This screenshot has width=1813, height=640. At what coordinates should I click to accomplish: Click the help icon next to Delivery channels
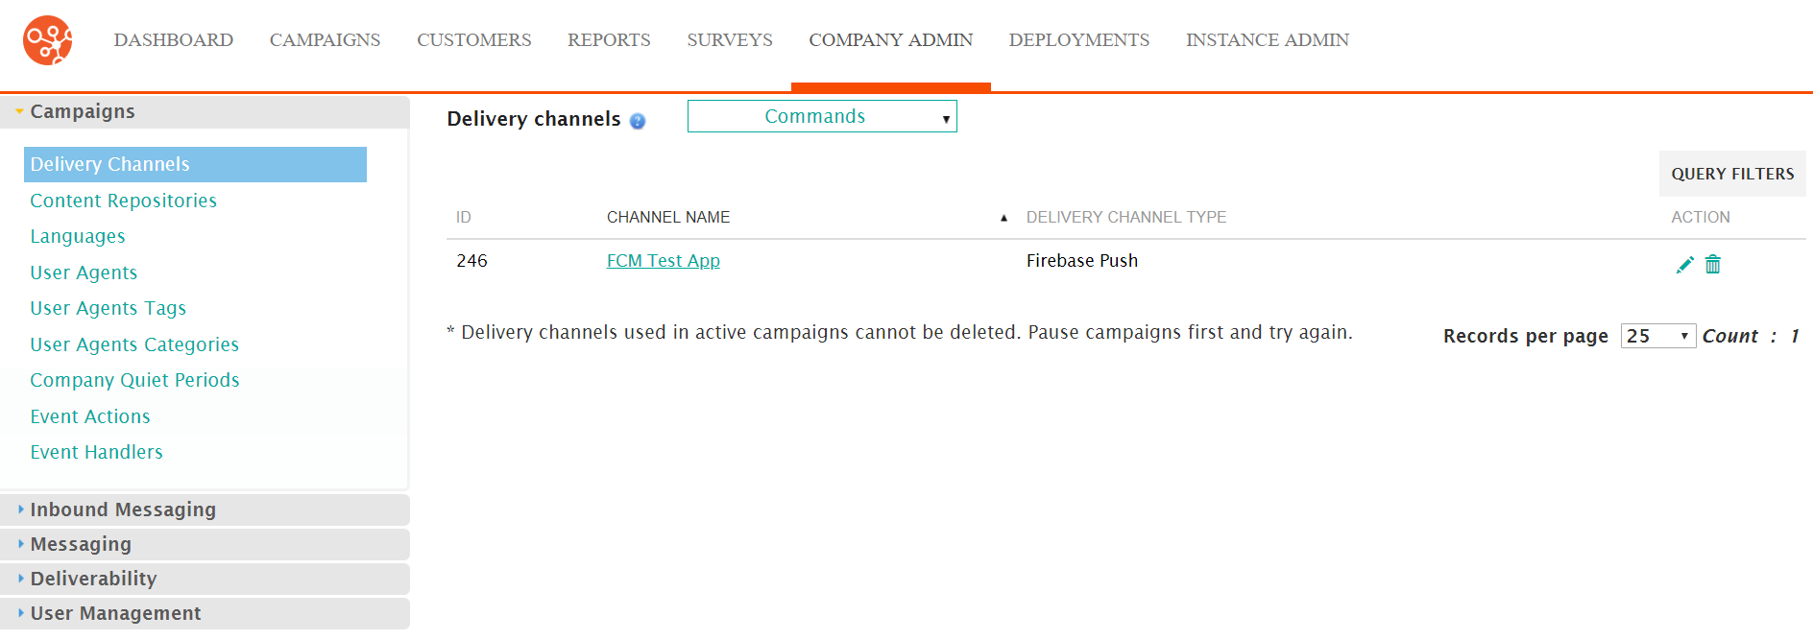pyautogui.click(x=638, y=121)
